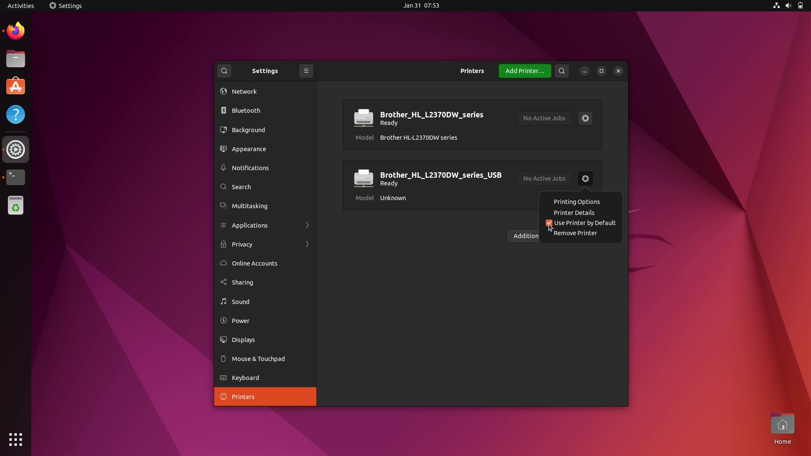Screen dimensions: 811x456
Task: Click printer icon of Brother_HL_L2370DW_series
Action: pos(363,118)
